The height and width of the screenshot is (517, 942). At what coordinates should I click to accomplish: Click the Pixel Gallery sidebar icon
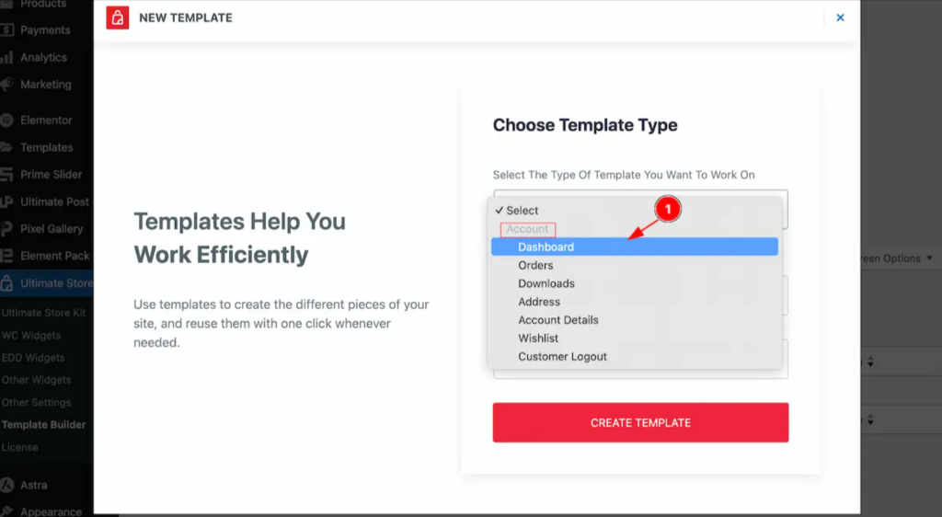point(6,229)
